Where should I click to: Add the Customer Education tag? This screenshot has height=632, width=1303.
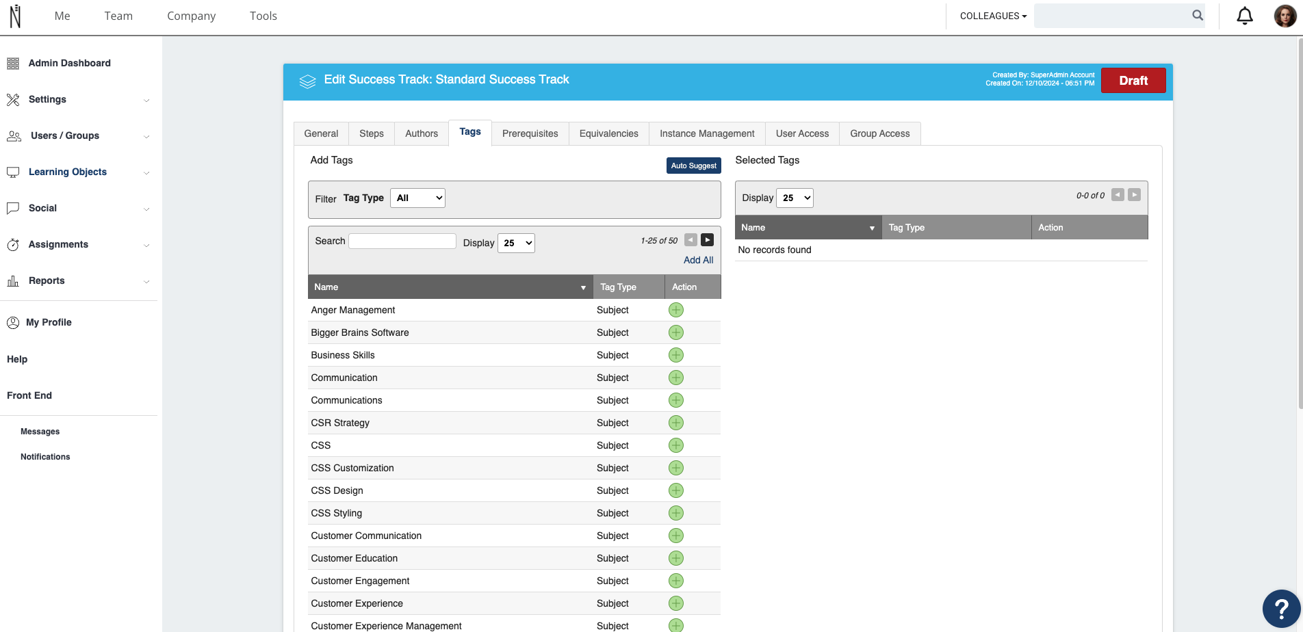pyautogui.click(x=676, y=558)
